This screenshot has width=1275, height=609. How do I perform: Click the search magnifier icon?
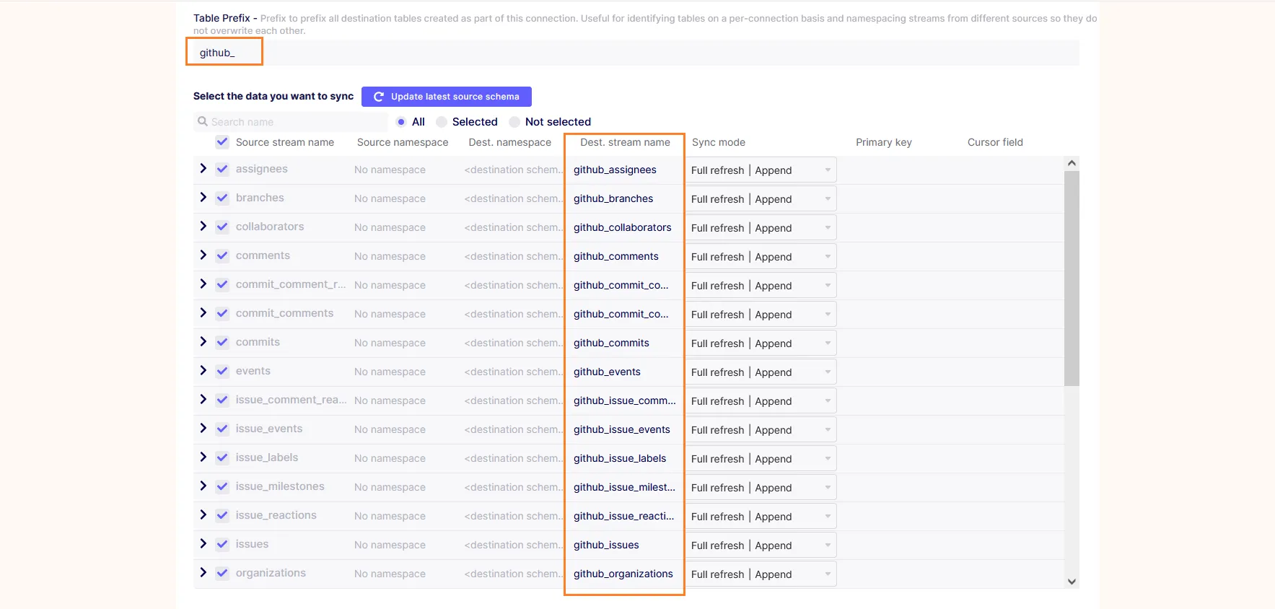coord(203,121)
